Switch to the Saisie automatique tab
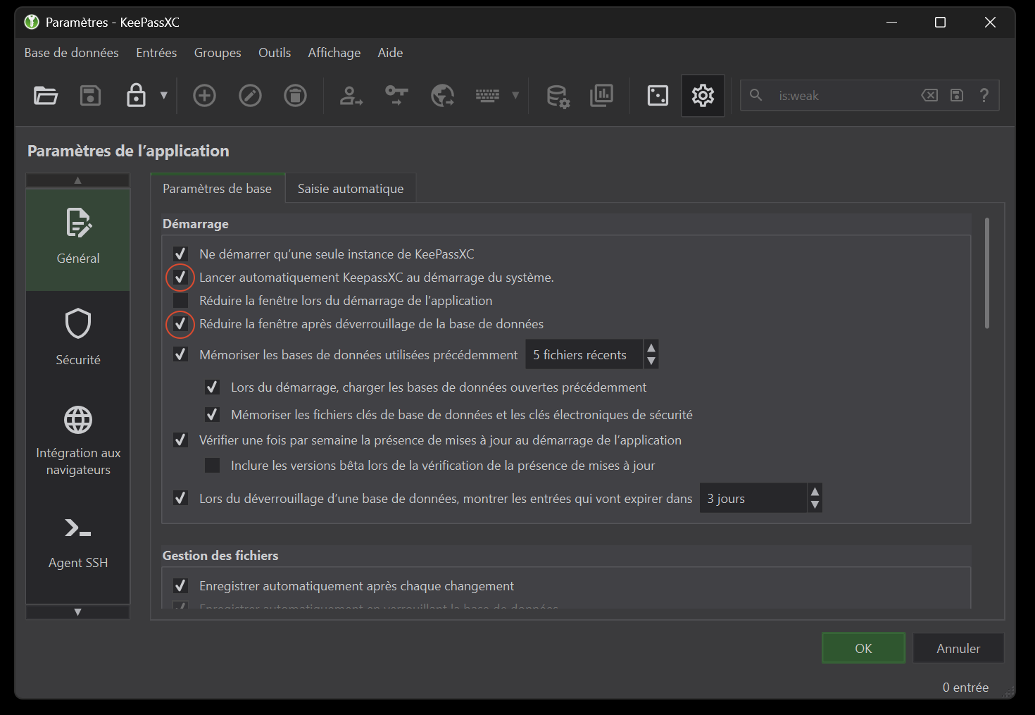 pos(351,189)
